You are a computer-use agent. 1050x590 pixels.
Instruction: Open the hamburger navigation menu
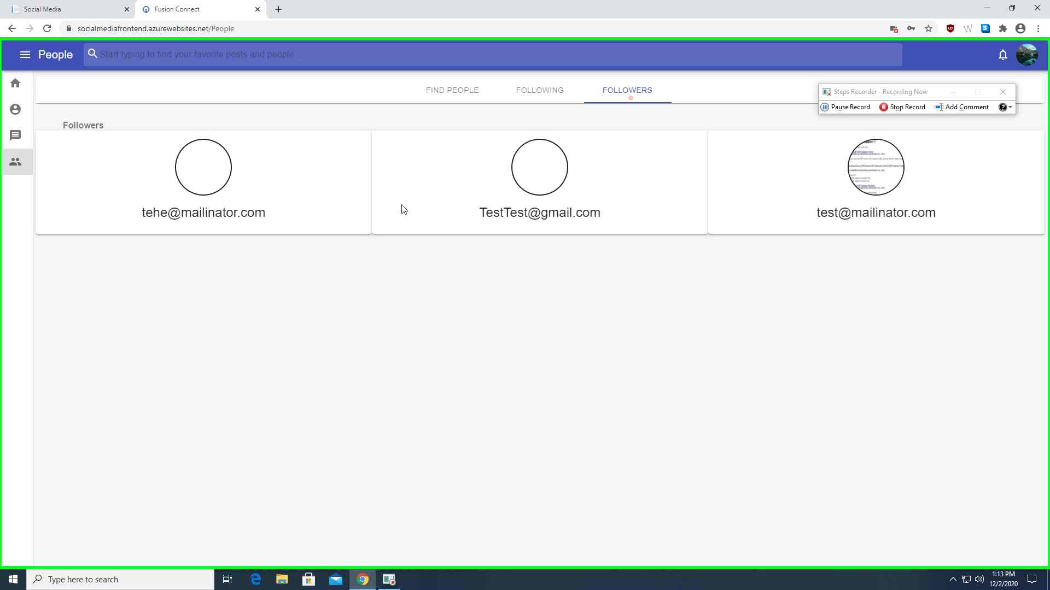(x=25, y=55)
